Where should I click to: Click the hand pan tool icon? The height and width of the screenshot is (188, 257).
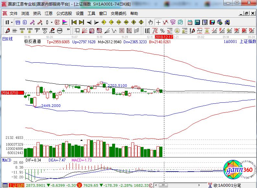pos(150,22)
